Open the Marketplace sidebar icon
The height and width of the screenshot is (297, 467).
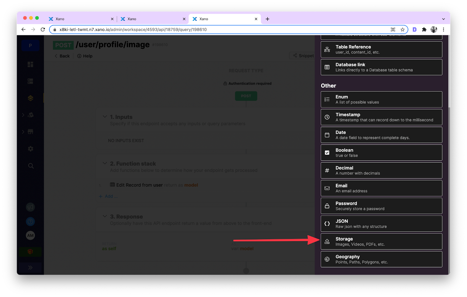(x=30, y=131)
